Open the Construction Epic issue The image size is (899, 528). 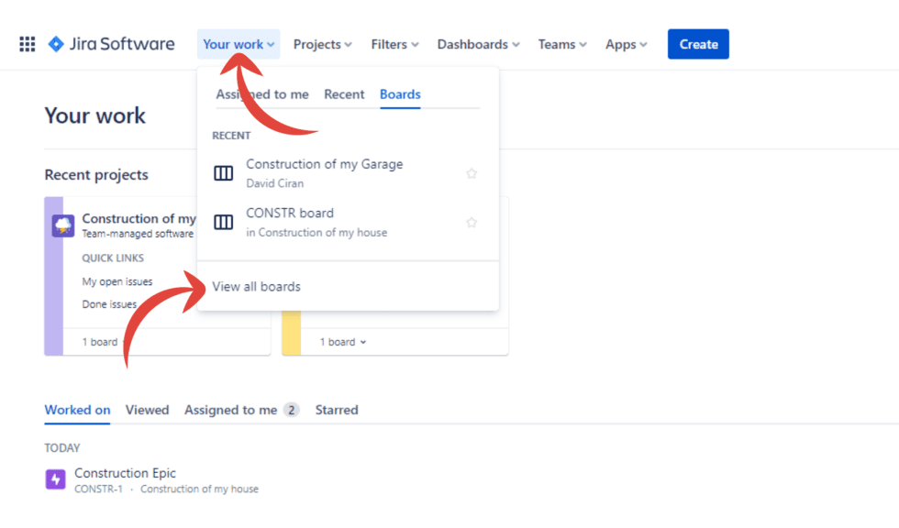[x=125, y=473]
